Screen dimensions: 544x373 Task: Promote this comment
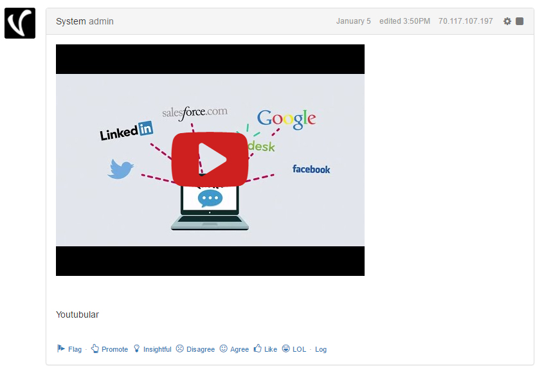click(114, 349)
